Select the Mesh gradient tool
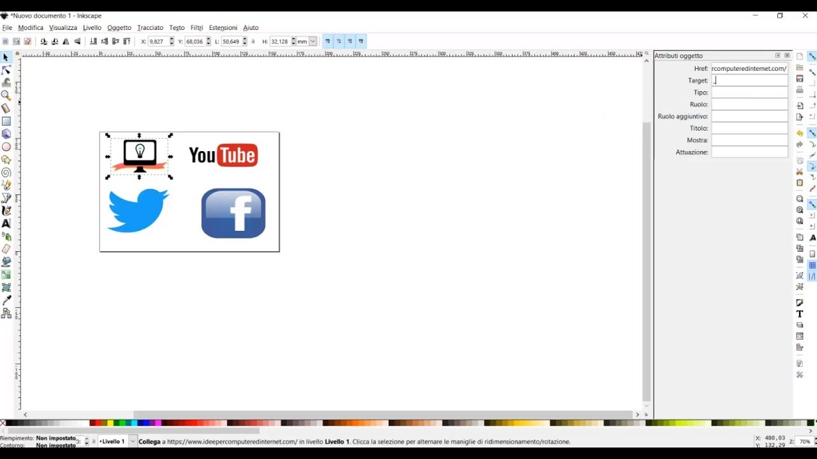Image resolution: width=817 pixels, height=459 pixels. (x=6, y=288)
